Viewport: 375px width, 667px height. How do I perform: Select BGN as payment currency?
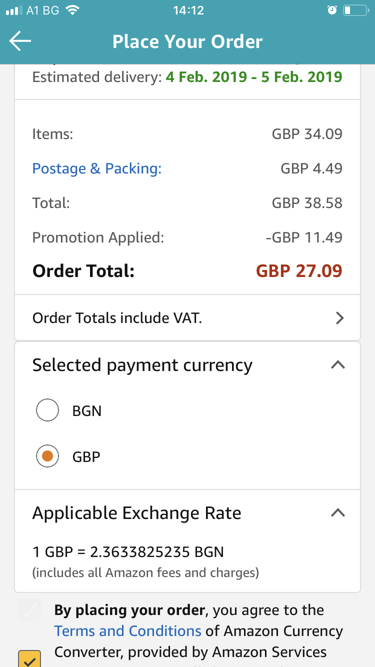pyautogui.click(x=48, y=411)
